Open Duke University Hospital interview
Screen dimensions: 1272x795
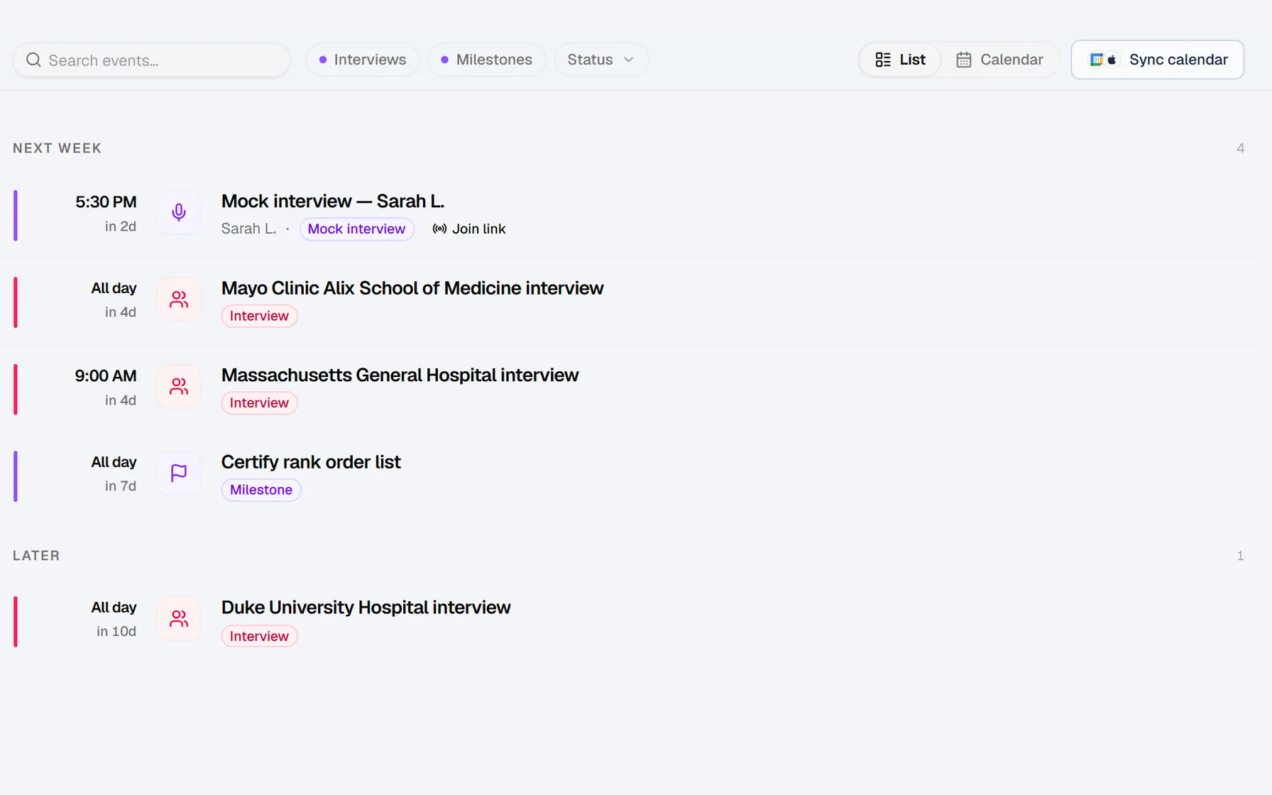366,608
